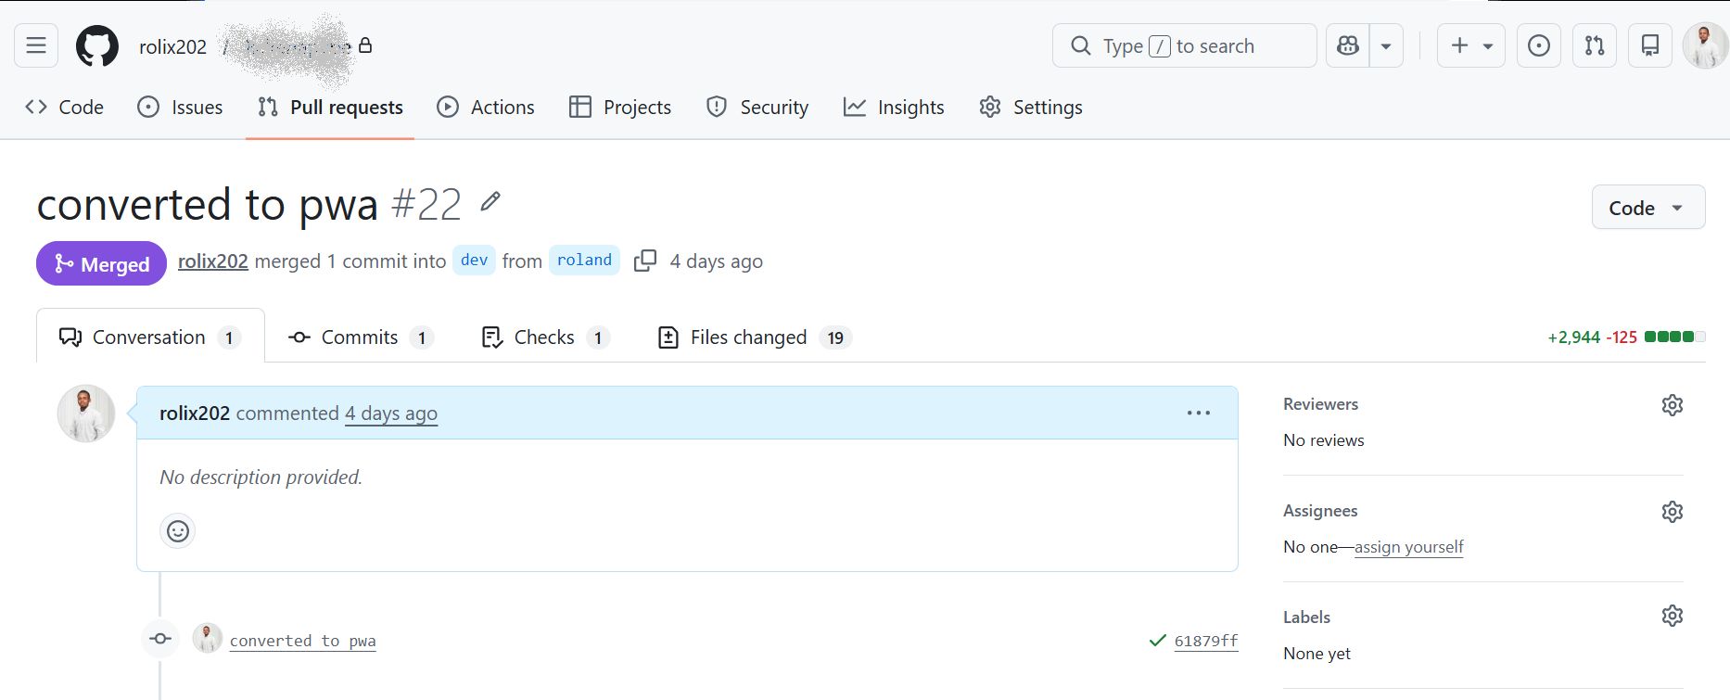This screenshot has height=700, width=1730.
Task: Switch to the Code tab
Action: [64, 107]
